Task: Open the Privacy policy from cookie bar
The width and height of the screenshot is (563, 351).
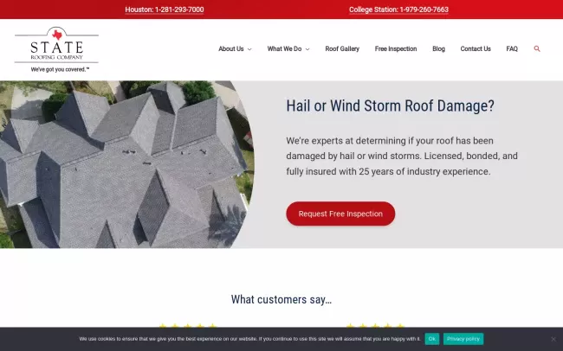Action: click(x=463, y=339)
